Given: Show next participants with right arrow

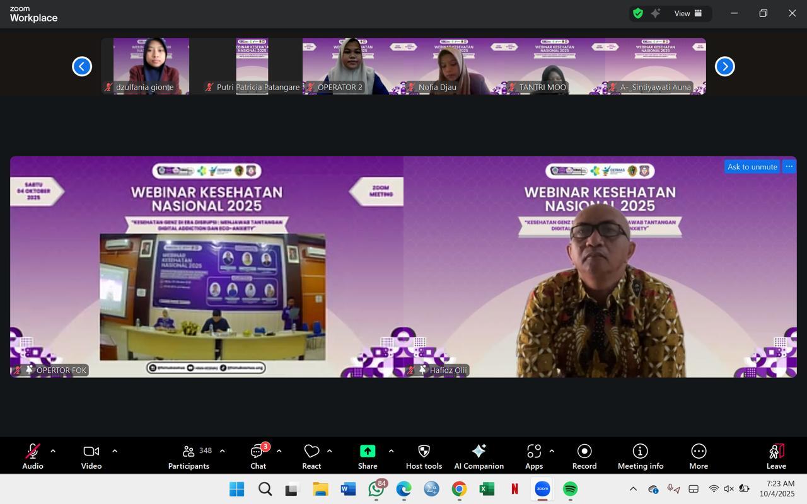Looking at the screenshot, I should pyautogui.click(x=724, y=66).
